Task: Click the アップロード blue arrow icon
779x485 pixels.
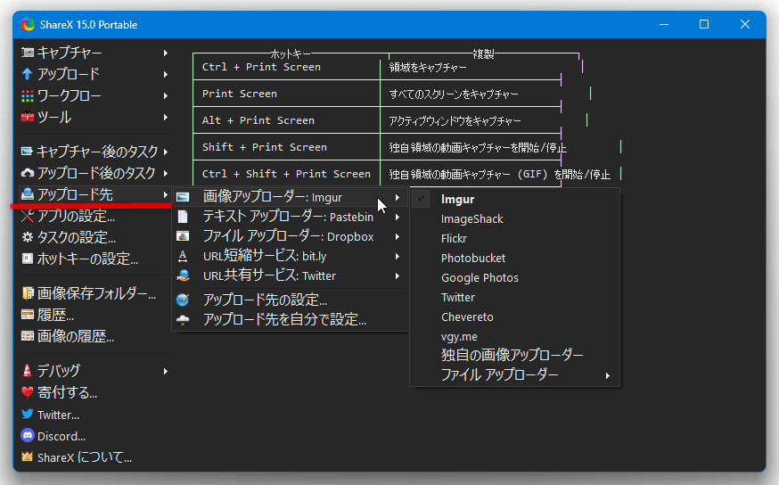Action: coord(28,74)
